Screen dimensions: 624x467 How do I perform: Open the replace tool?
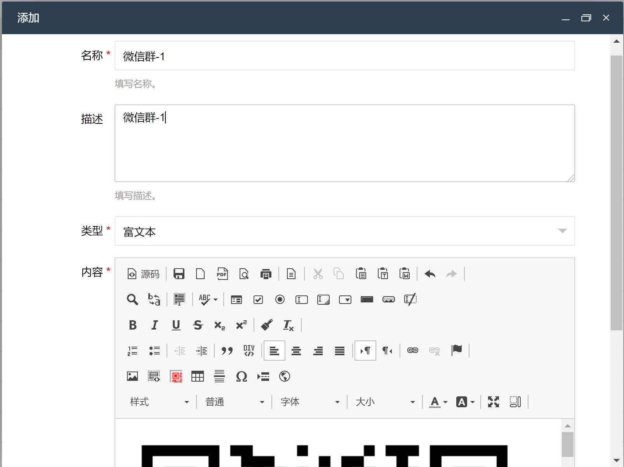click(x=154, y=299)
